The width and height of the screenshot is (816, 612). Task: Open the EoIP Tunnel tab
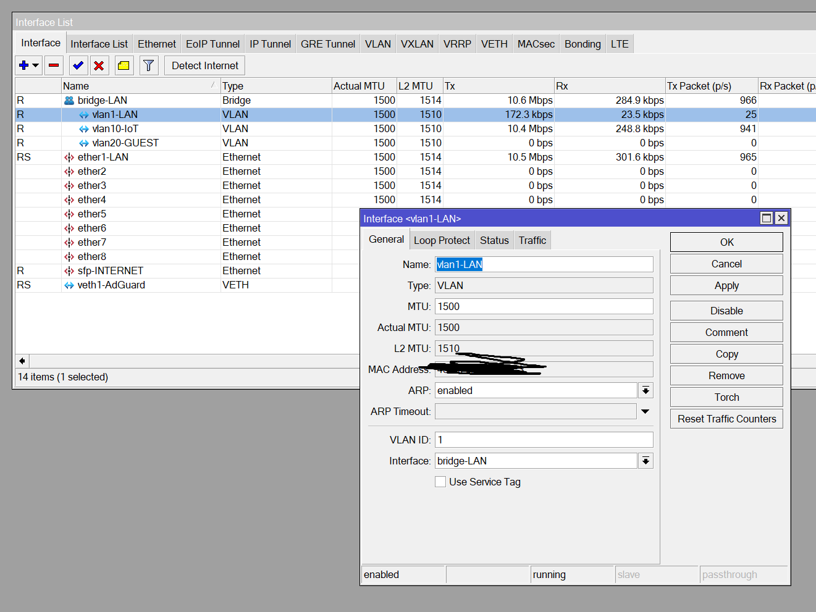212,44
